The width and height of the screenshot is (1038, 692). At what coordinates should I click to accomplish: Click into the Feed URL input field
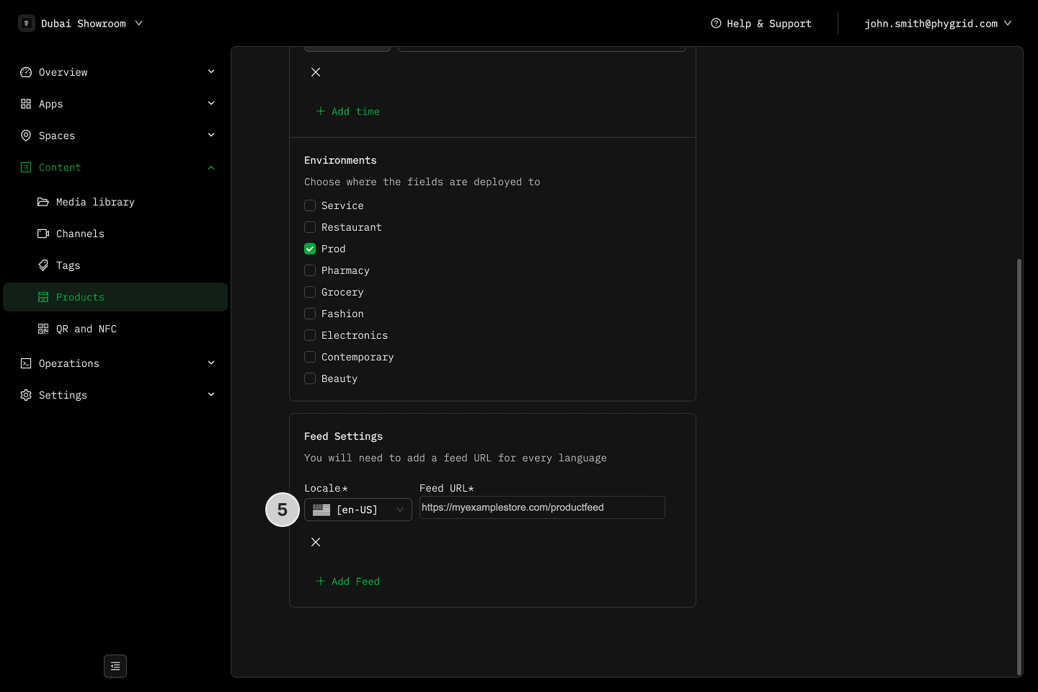coord(541,507)
